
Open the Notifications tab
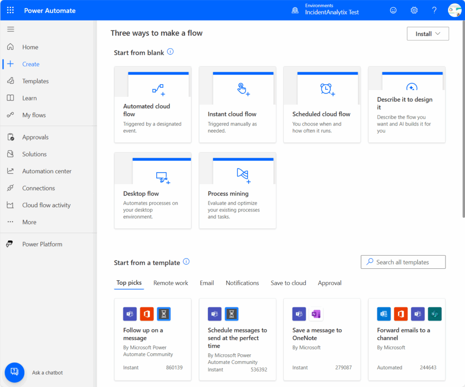(242, 283)
